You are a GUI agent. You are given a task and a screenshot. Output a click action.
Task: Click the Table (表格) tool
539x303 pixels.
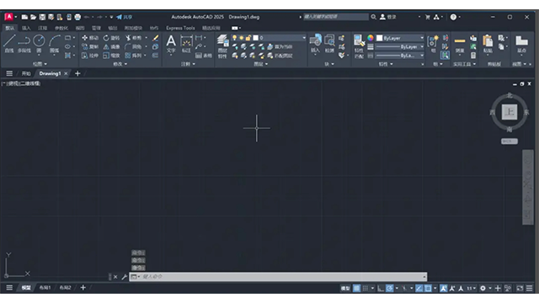204,56
